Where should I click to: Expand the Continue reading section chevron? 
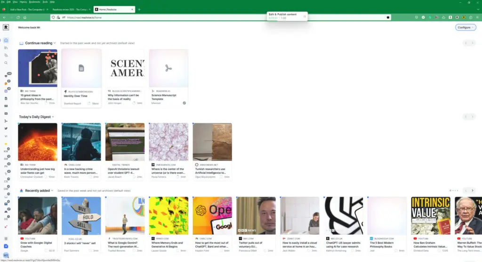point(55,43)
